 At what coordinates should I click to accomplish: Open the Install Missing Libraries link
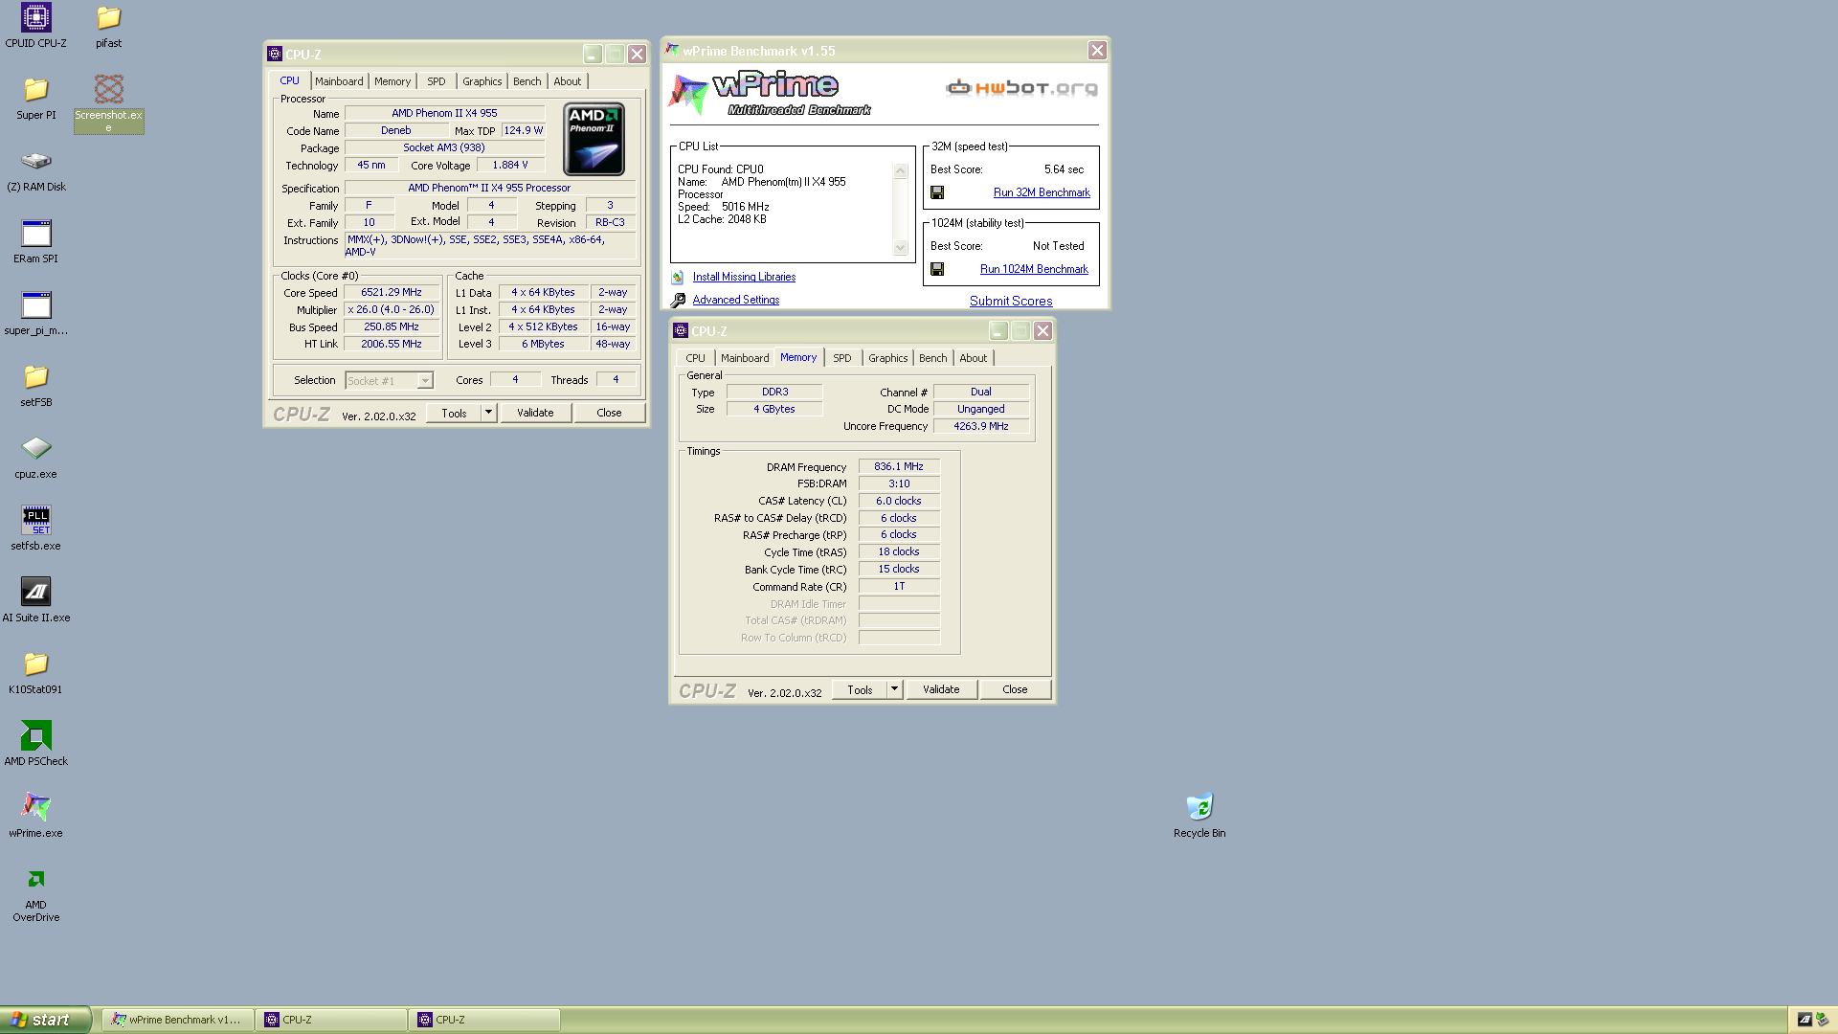click(744, 277)
